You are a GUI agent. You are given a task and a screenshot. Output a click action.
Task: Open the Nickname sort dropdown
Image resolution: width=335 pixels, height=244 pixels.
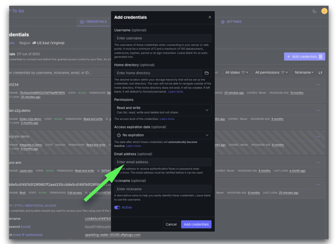tap(304, 73)
